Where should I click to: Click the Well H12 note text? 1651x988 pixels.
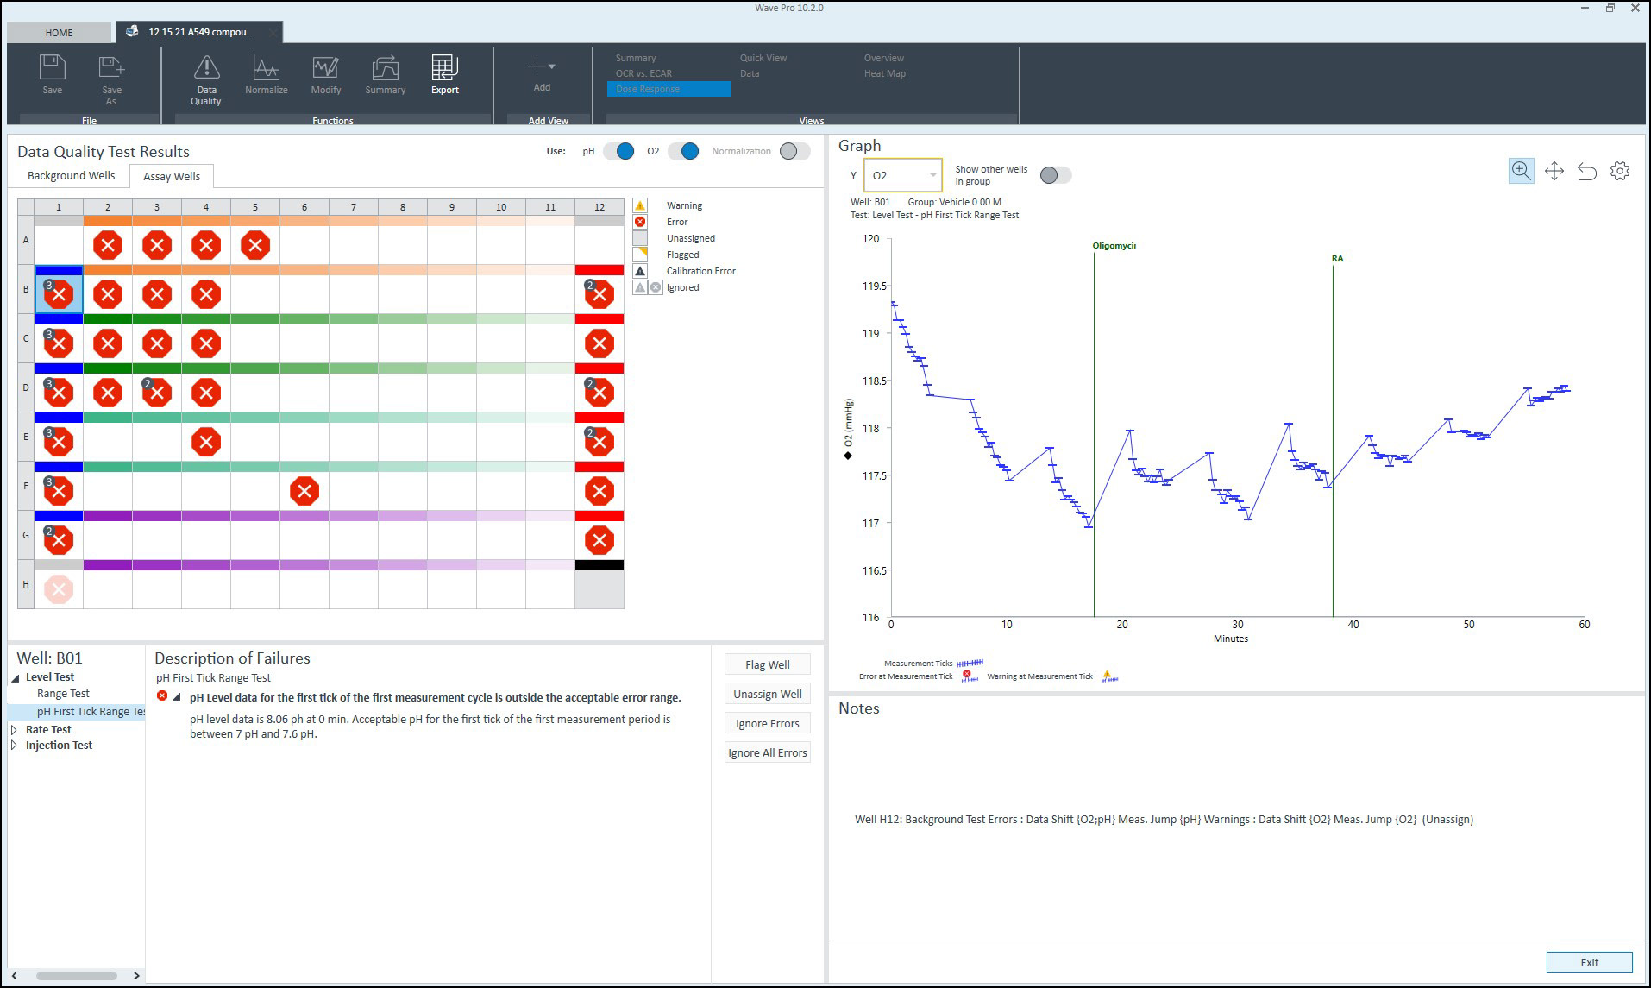pos(1164,819)
